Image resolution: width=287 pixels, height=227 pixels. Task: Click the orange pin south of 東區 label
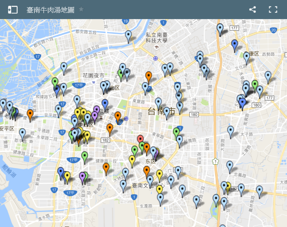click(146, 171)
